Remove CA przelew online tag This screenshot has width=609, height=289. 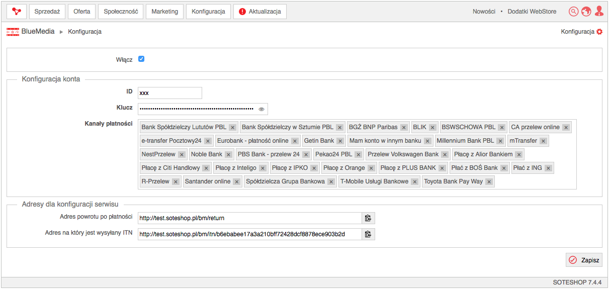pyautogui.click(x=566, y=128)
